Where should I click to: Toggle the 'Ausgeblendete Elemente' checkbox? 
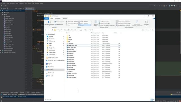tap(117, 25)
